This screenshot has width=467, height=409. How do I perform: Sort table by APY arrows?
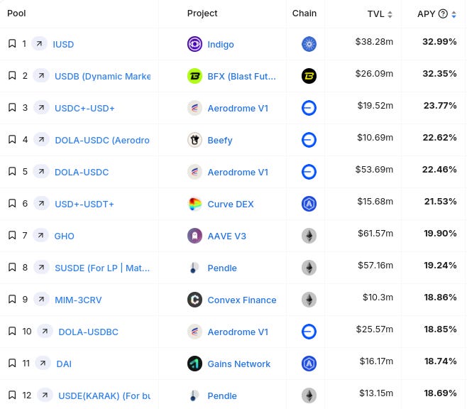coord(454,14)
